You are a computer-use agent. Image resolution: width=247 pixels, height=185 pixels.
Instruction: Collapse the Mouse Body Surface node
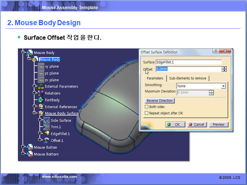click(34, 113)
